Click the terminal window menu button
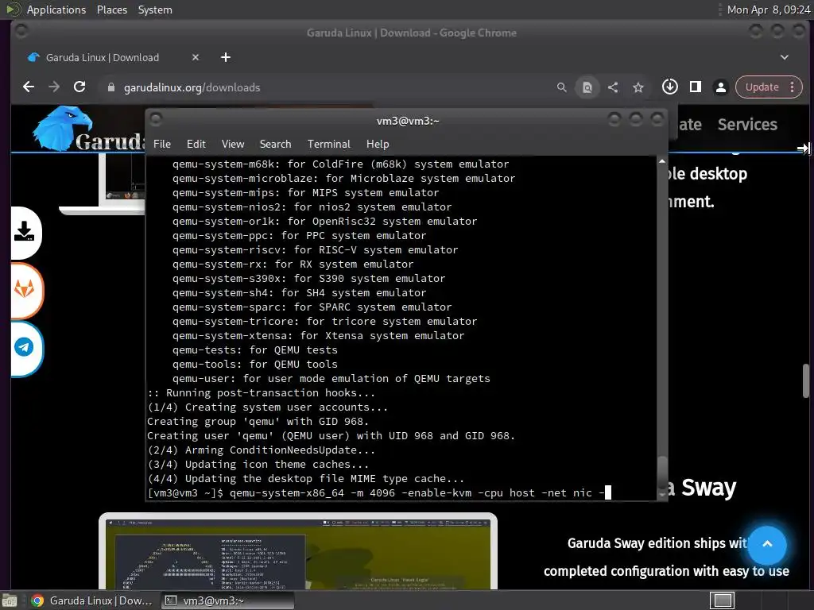The image size is (814, 610). click(155, 119)
